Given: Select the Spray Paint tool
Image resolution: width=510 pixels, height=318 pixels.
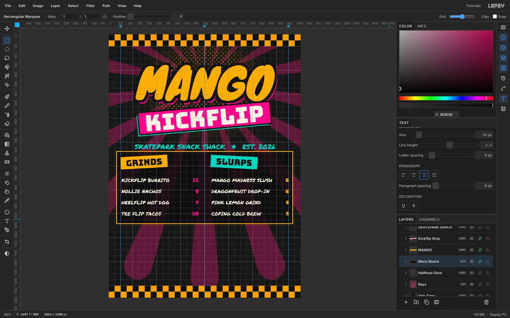Looking at the screenshot, I should (7, 114).
